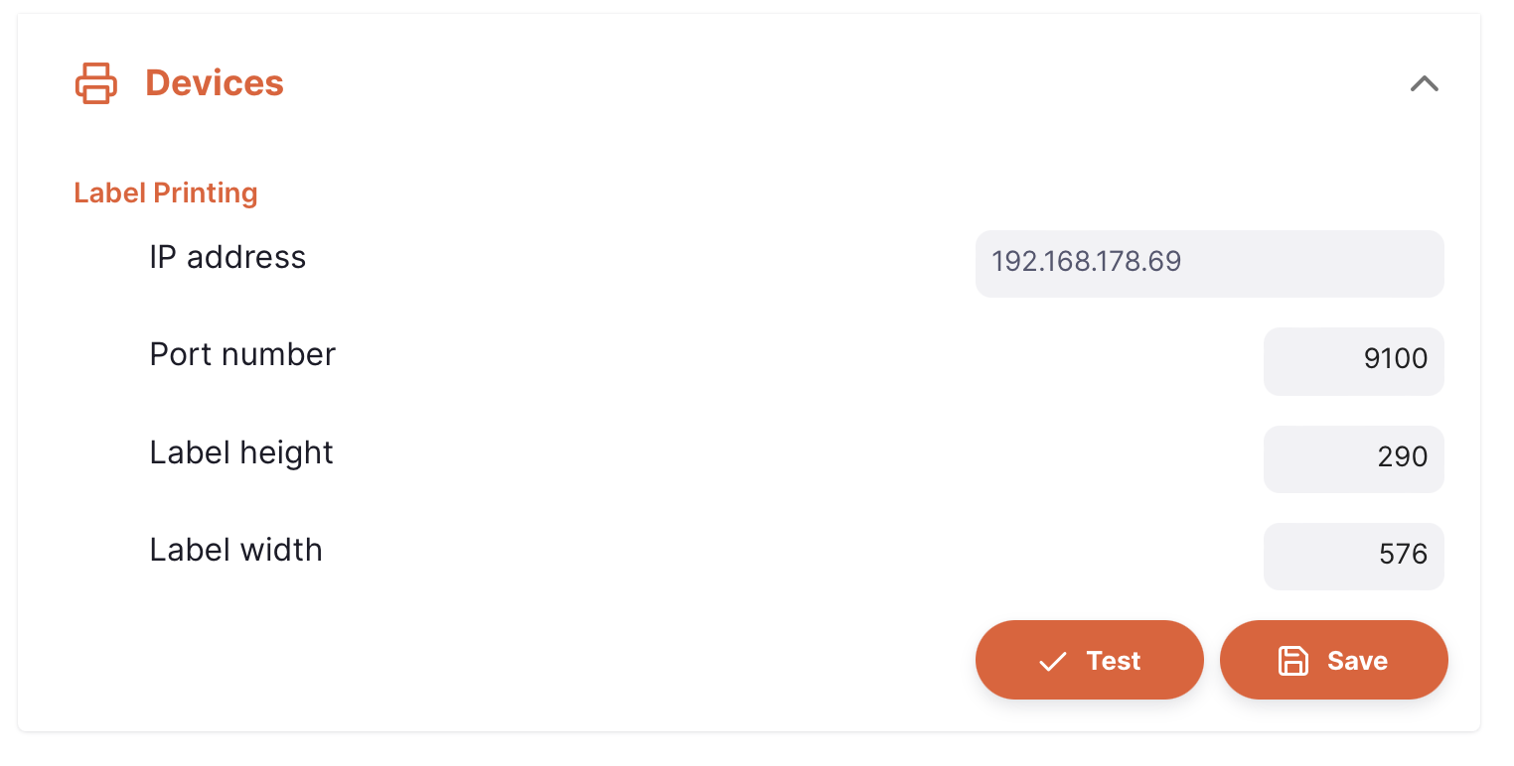
Task: Click the Label height label text
Action: (x=241, y=453)
